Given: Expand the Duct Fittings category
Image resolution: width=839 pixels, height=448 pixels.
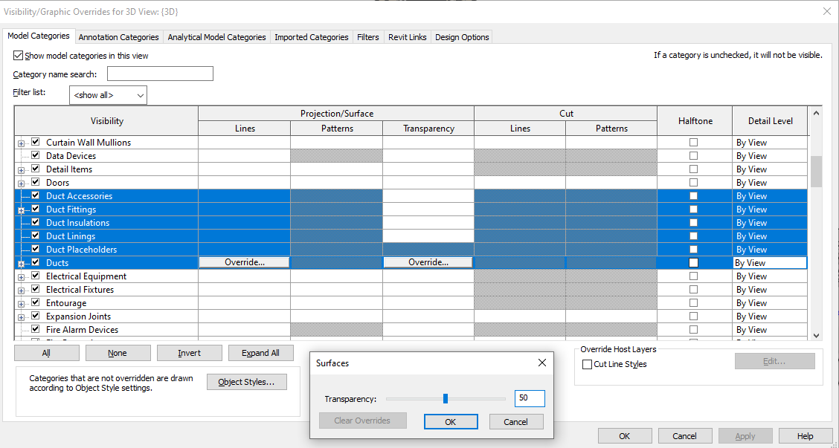Looking at the screenshot, I should coord(21,209).
